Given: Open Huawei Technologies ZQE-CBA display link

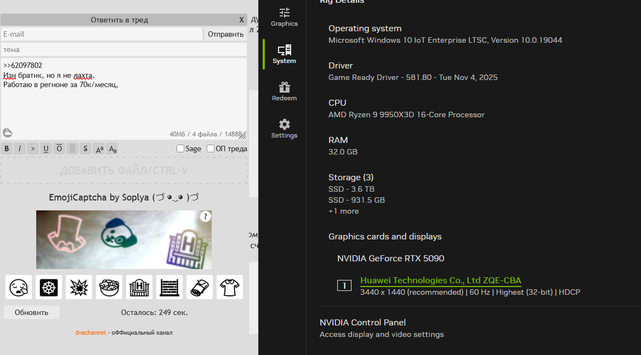Looking at the screenshot, I should coord(441,280).
